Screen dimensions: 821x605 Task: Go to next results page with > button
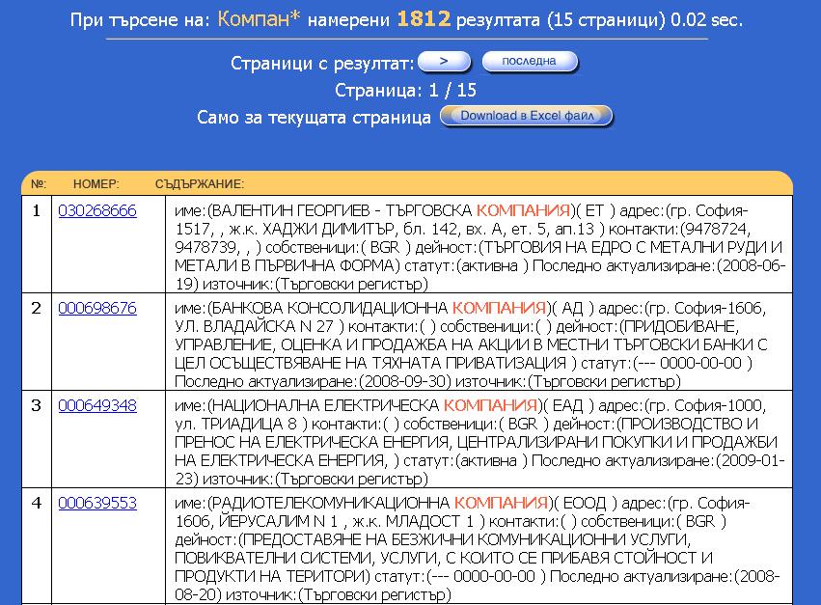click(445, 62)
